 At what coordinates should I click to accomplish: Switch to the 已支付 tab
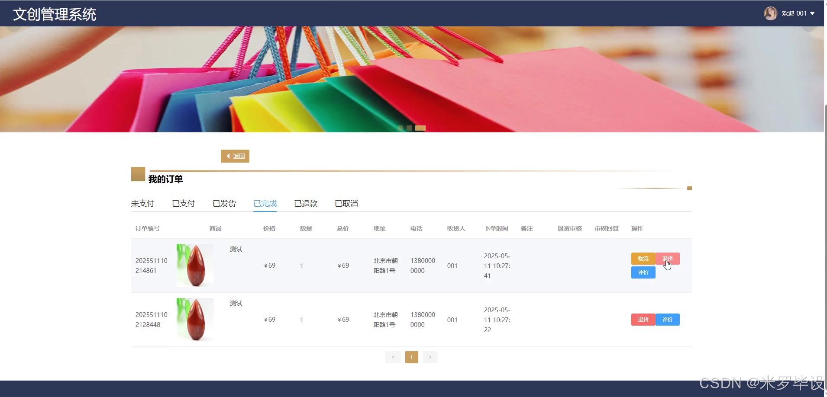coord(184,204)
